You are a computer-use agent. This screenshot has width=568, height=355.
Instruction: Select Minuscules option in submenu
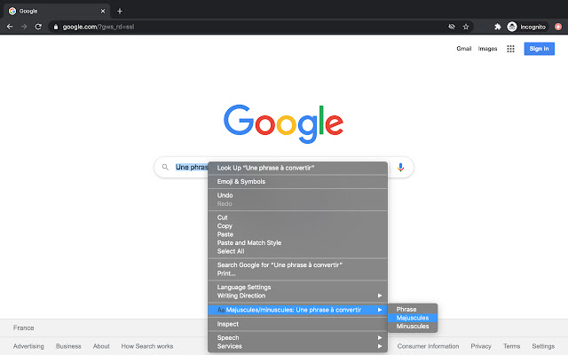point(413,327)
